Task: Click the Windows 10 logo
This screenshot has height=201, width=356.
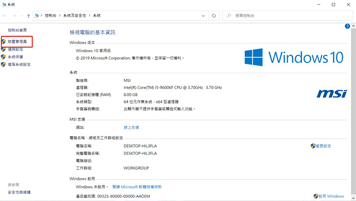Action: pos(294,57)
